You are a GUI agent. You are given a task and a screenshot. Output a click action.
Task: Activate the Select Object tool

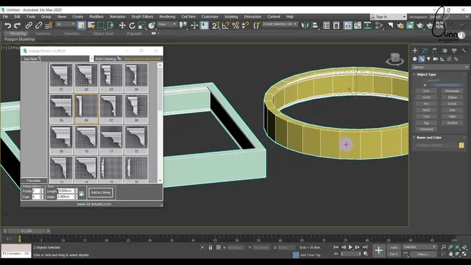[81, 26]
